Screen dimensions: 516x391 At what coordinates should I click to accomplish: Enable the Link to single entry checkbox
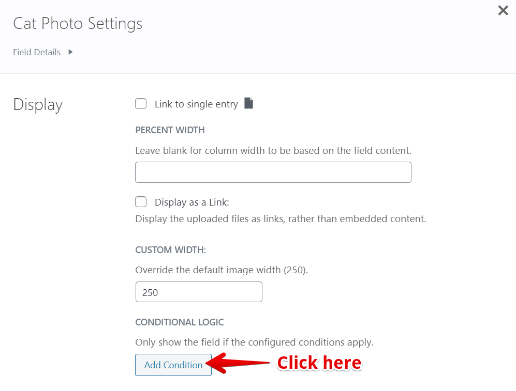pos(141,104)
